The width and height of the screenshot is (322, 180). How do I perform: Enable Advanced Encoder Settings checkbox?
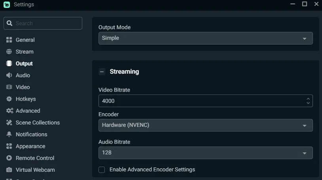(x=102, y=170)
